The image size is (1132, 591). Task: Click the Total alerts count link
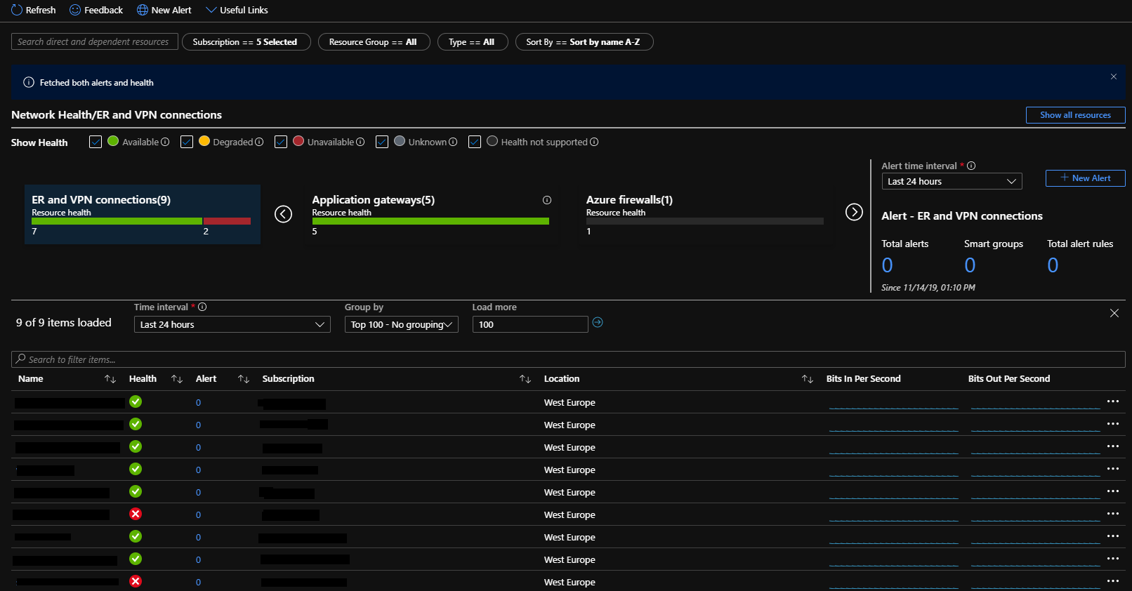(888, 265)
